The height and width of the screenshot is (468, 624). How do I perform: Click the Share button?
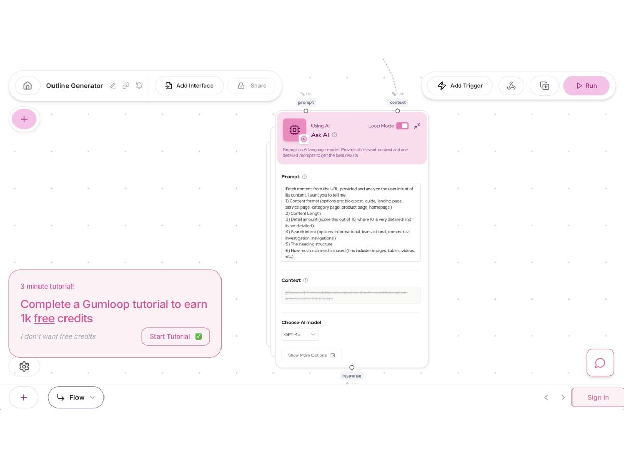pos(252,86)
